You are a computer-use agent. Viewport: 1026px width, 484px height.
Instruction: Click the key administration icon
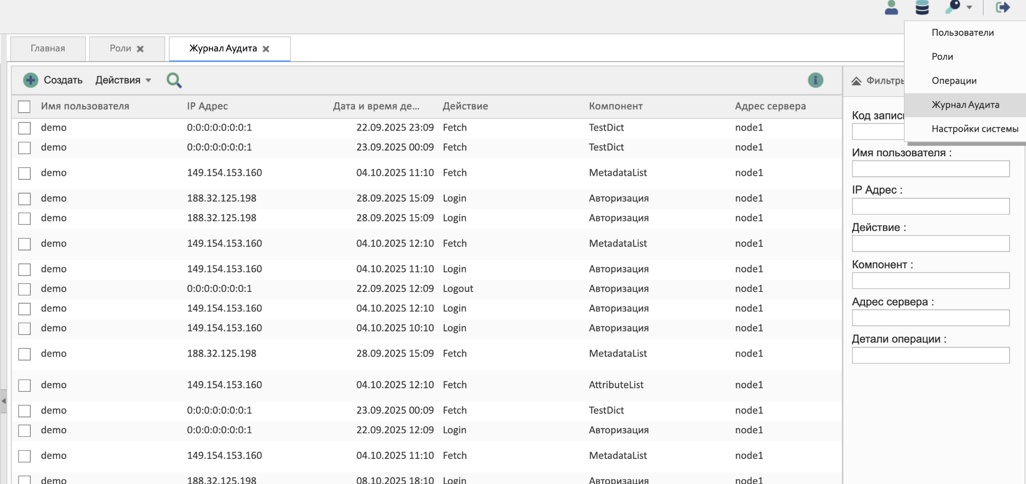(953, 7)
